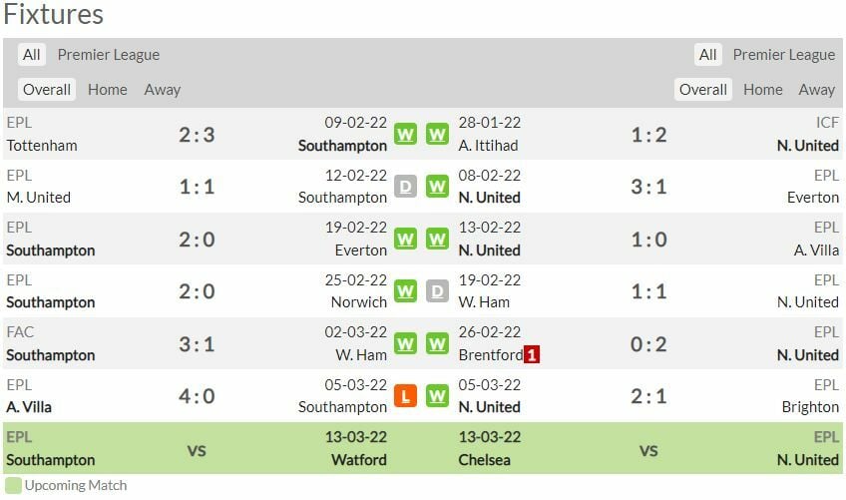Switch left panel to Overall view
Screen dimensions: 846x500
coord(47,89)
